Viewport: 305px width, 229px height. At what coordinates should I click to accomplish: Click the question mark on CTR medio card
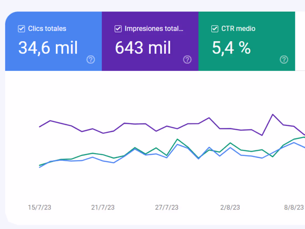tap(284, 60)
